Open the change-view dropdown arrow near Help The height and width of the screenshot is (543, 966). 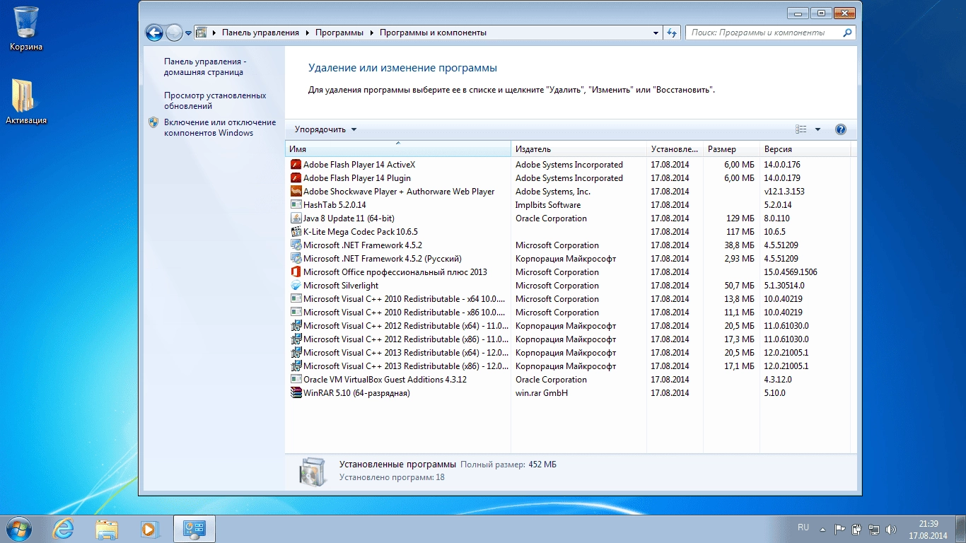pos(818,129)
